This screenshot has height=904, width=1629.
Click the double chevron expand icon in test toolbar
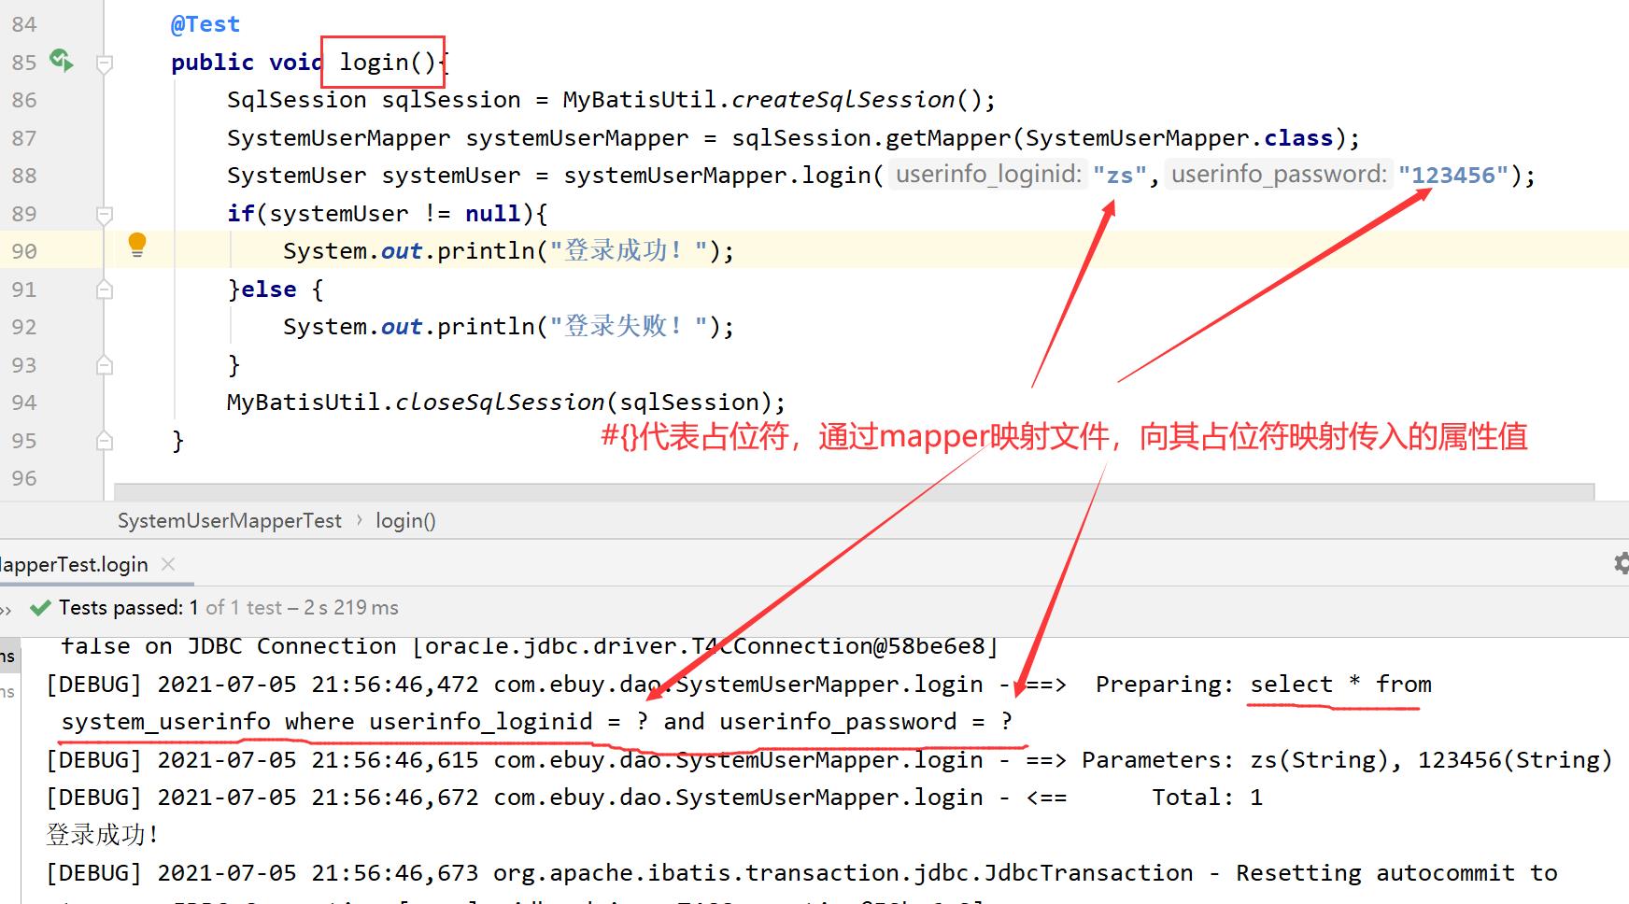(x=7, y=610)
